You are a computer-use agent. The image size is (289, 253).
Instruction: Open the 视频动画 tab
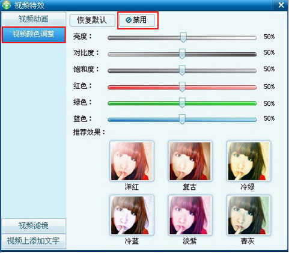(x=34, y=19)
